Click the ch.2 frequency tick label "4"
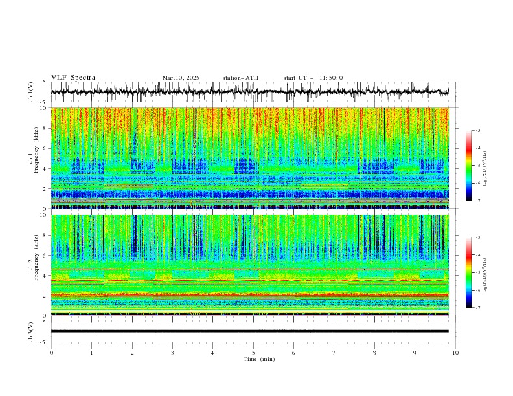Viewport: 513px width, 396px height. point(46,276)
